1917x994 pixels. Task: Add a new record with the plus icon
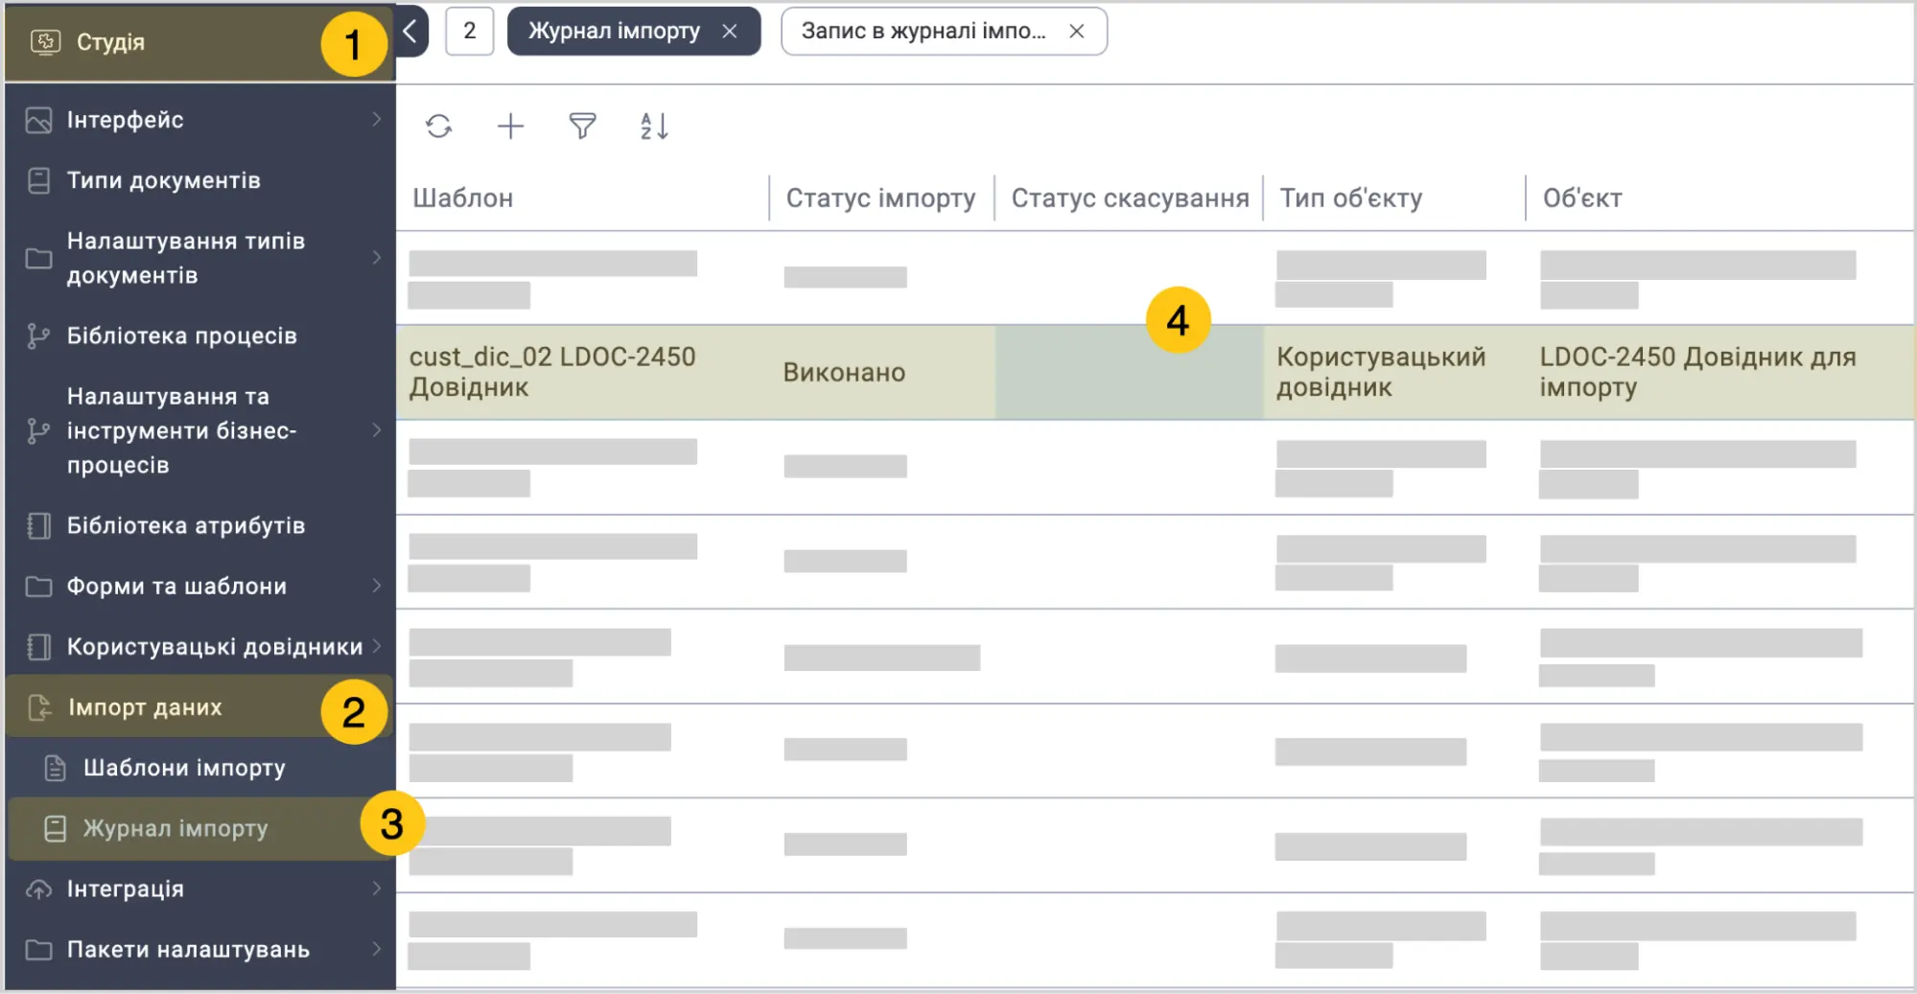tap(510, 127)
